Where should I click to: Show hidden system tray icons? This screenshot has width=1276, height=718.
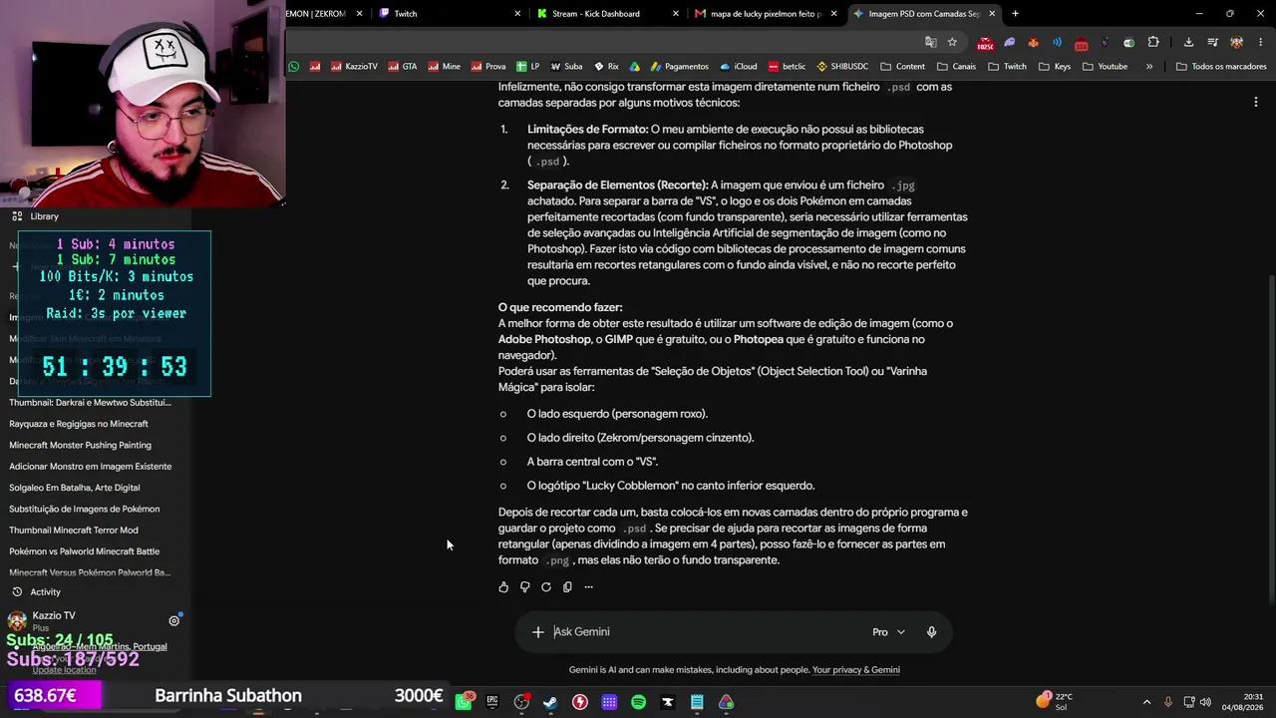point(1146,702)
